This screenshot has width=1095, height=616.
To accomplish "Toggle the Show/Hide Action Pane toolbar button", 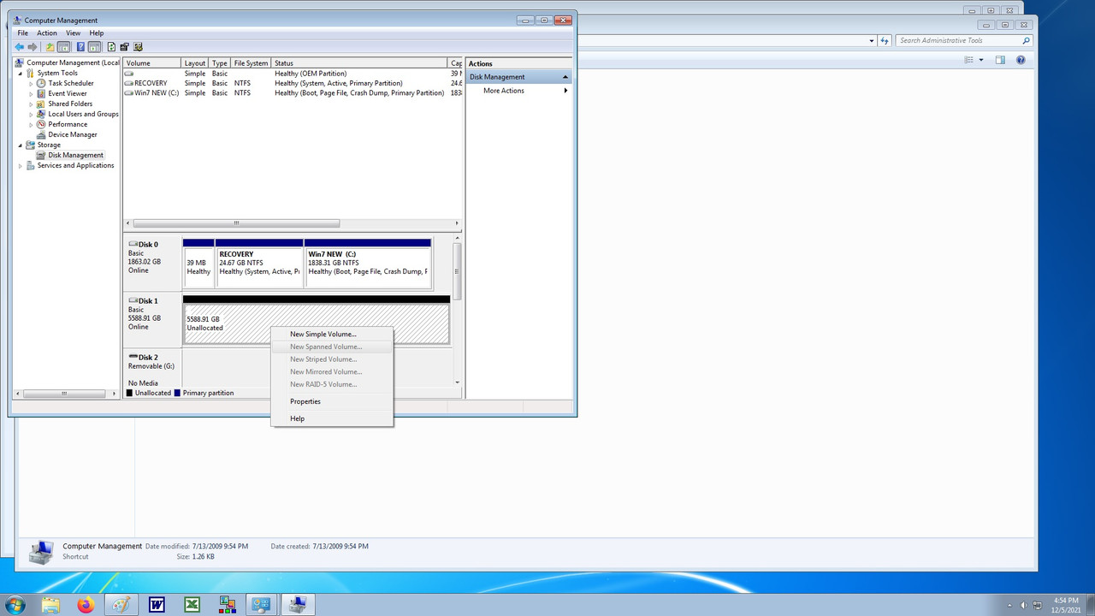I will pyautogui.click(x=94, y=47).
